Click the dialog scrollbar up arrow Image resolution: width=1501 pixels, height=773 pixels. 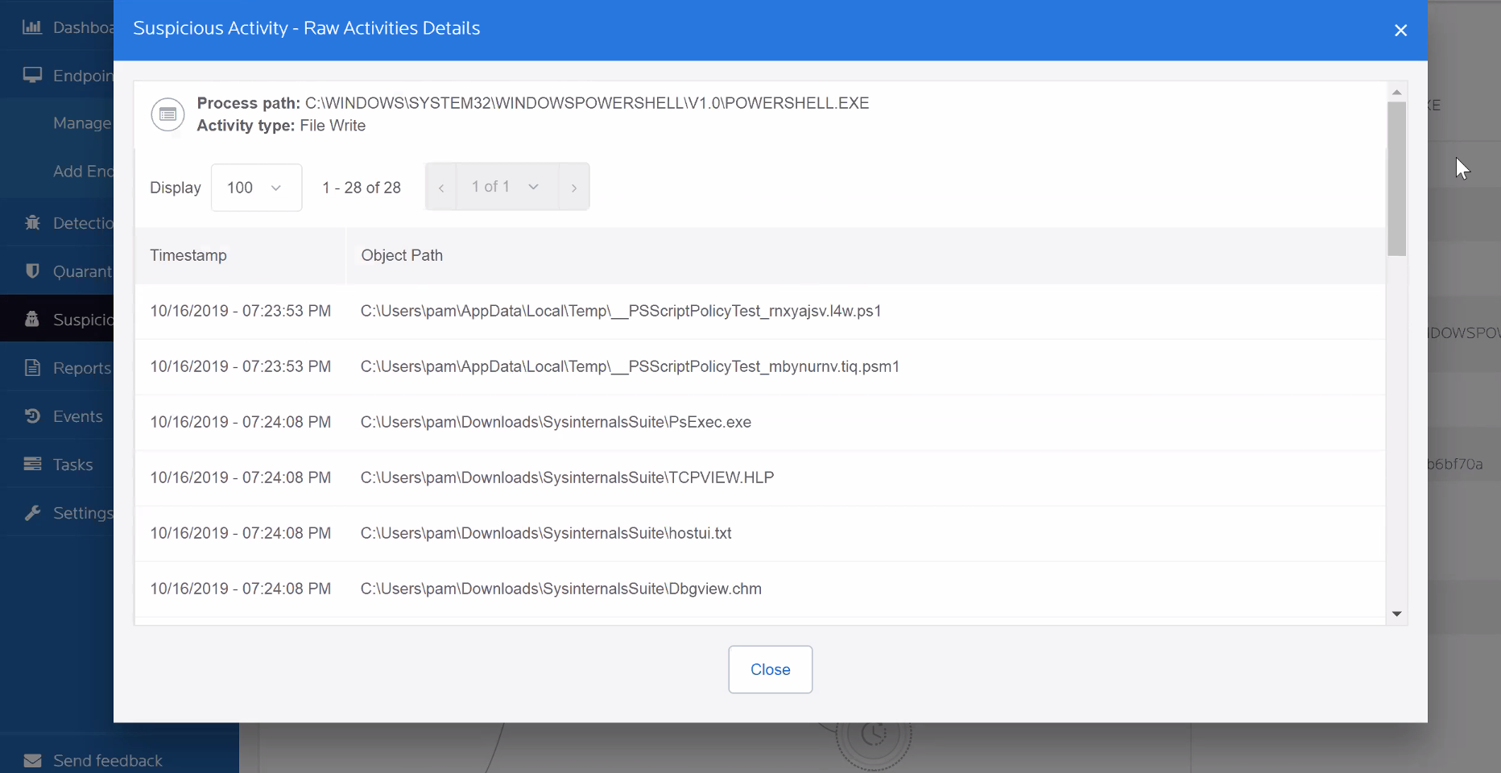[1397, 92]
